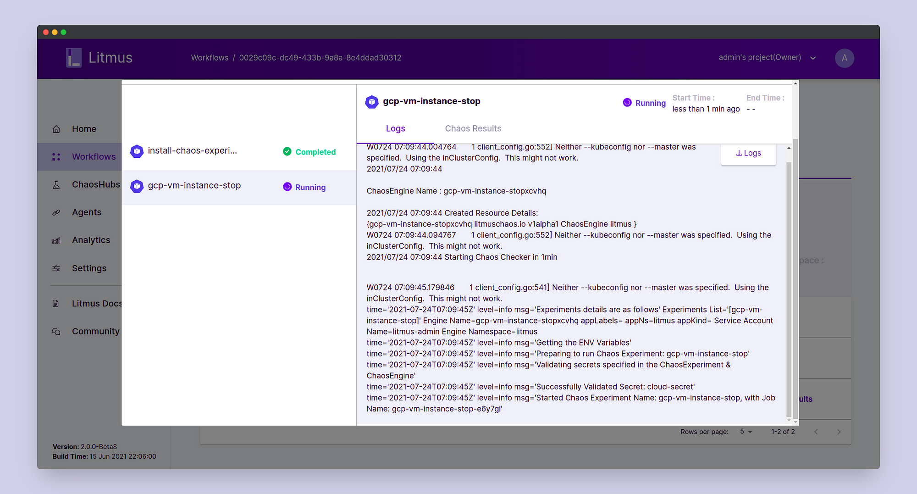Viewport: 917px width, 494px height.
Task: Click the Community chat icon
Action: tap(56, 331)
